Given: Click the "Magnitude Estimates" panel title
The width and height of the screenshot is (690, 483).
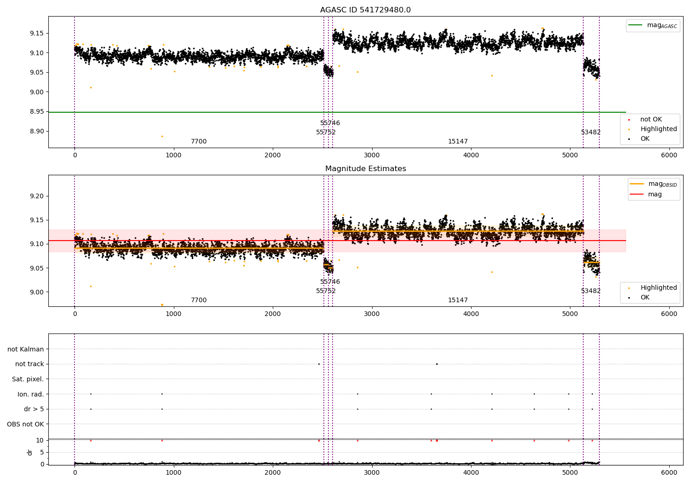Looking at the screenshot, I should coord(365,169).
